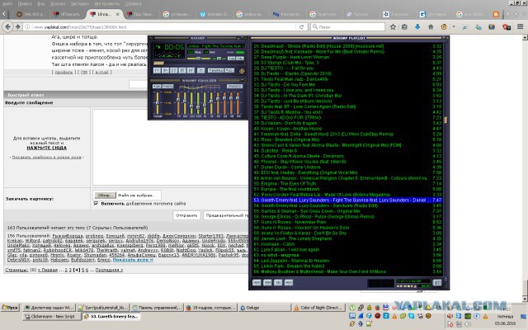
Task: Open playlist SEL menu button
Action: [x=278, y=282]
